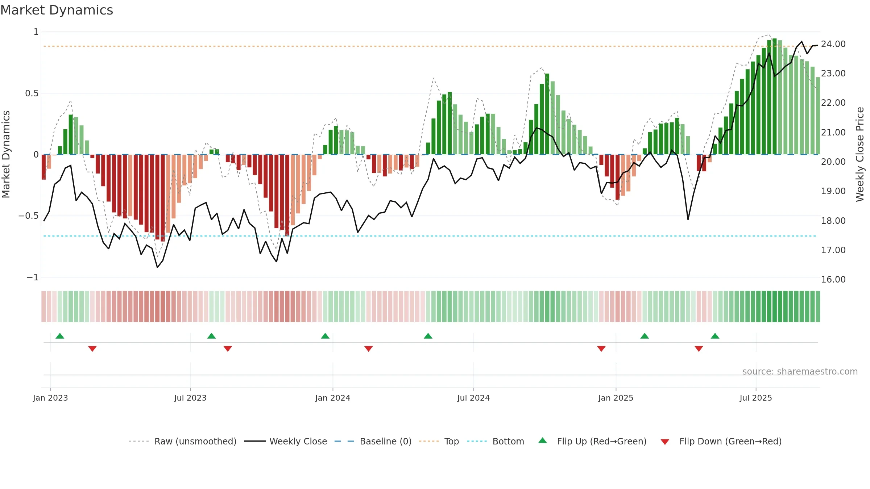Screen dimensions: 870x489
Task: Click the Jan 2024 x-axis label
Action: pos(333,398)
